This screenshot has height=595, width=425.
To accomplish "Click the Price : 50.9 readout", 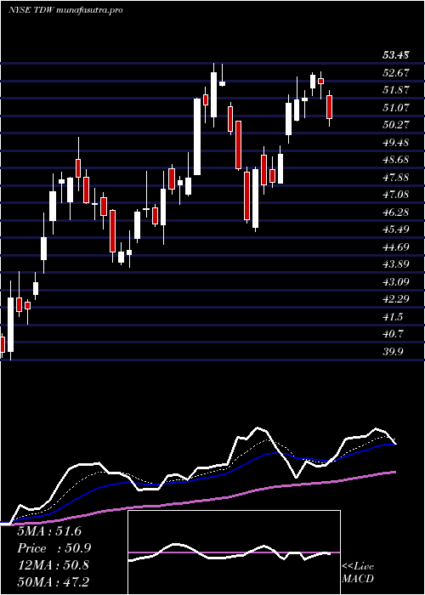I will tap(54, 548).
